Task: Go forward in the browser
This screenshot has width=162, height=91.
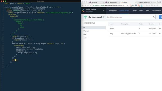Action: [x=86, y=5]
